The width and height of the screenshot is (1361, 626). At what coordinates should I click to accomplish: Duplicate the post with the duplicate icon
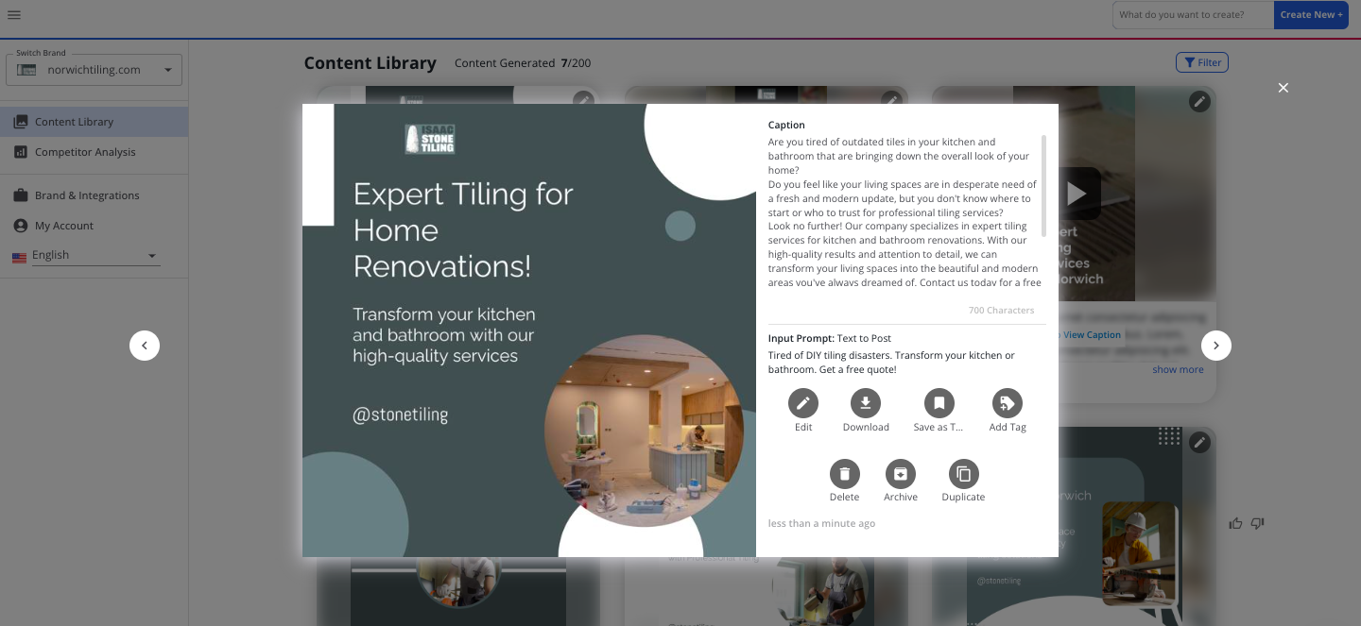tap(963, 473)
